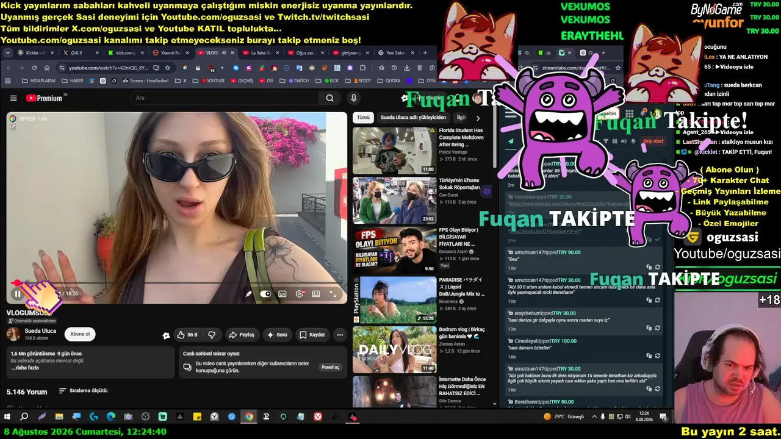Open Windows taskbar search
The width and height of the screenshot is (781, 439).
24,417
